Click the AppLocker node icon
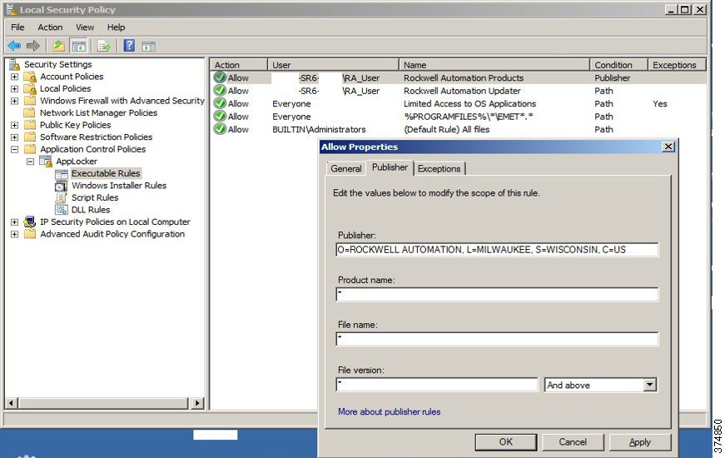This screenshot has width=725, height=458. point(46,161)
